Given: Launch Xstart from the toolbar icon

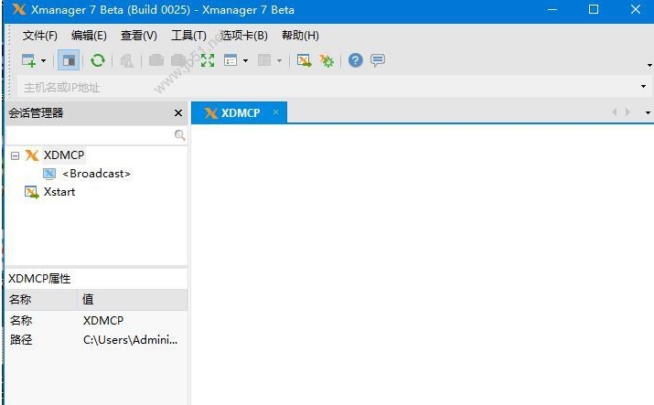Looking at the screenshot, I should 304,60.
